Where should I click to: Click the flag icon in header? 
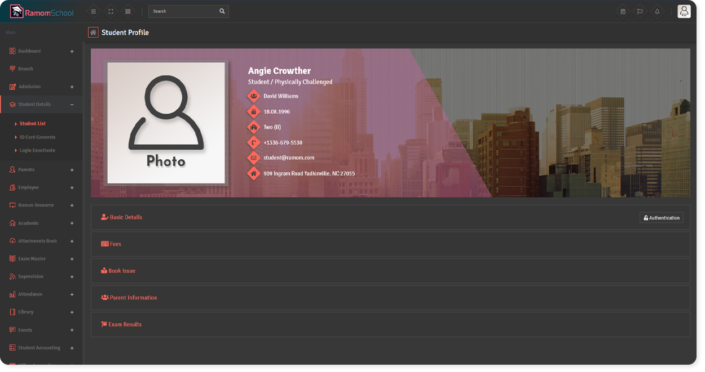tap(640, 11)
